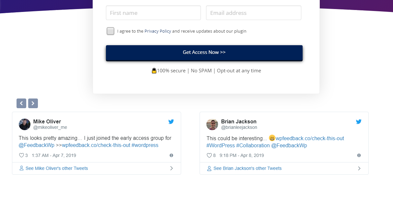
Task: Click Mike Oliver's profile avatar
Action: point(25,124)
